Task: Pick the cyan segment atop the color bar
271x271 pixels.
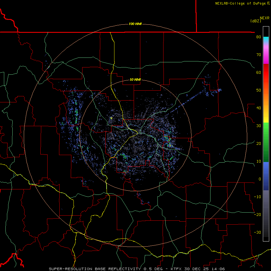Action: (x=266, y=39)
